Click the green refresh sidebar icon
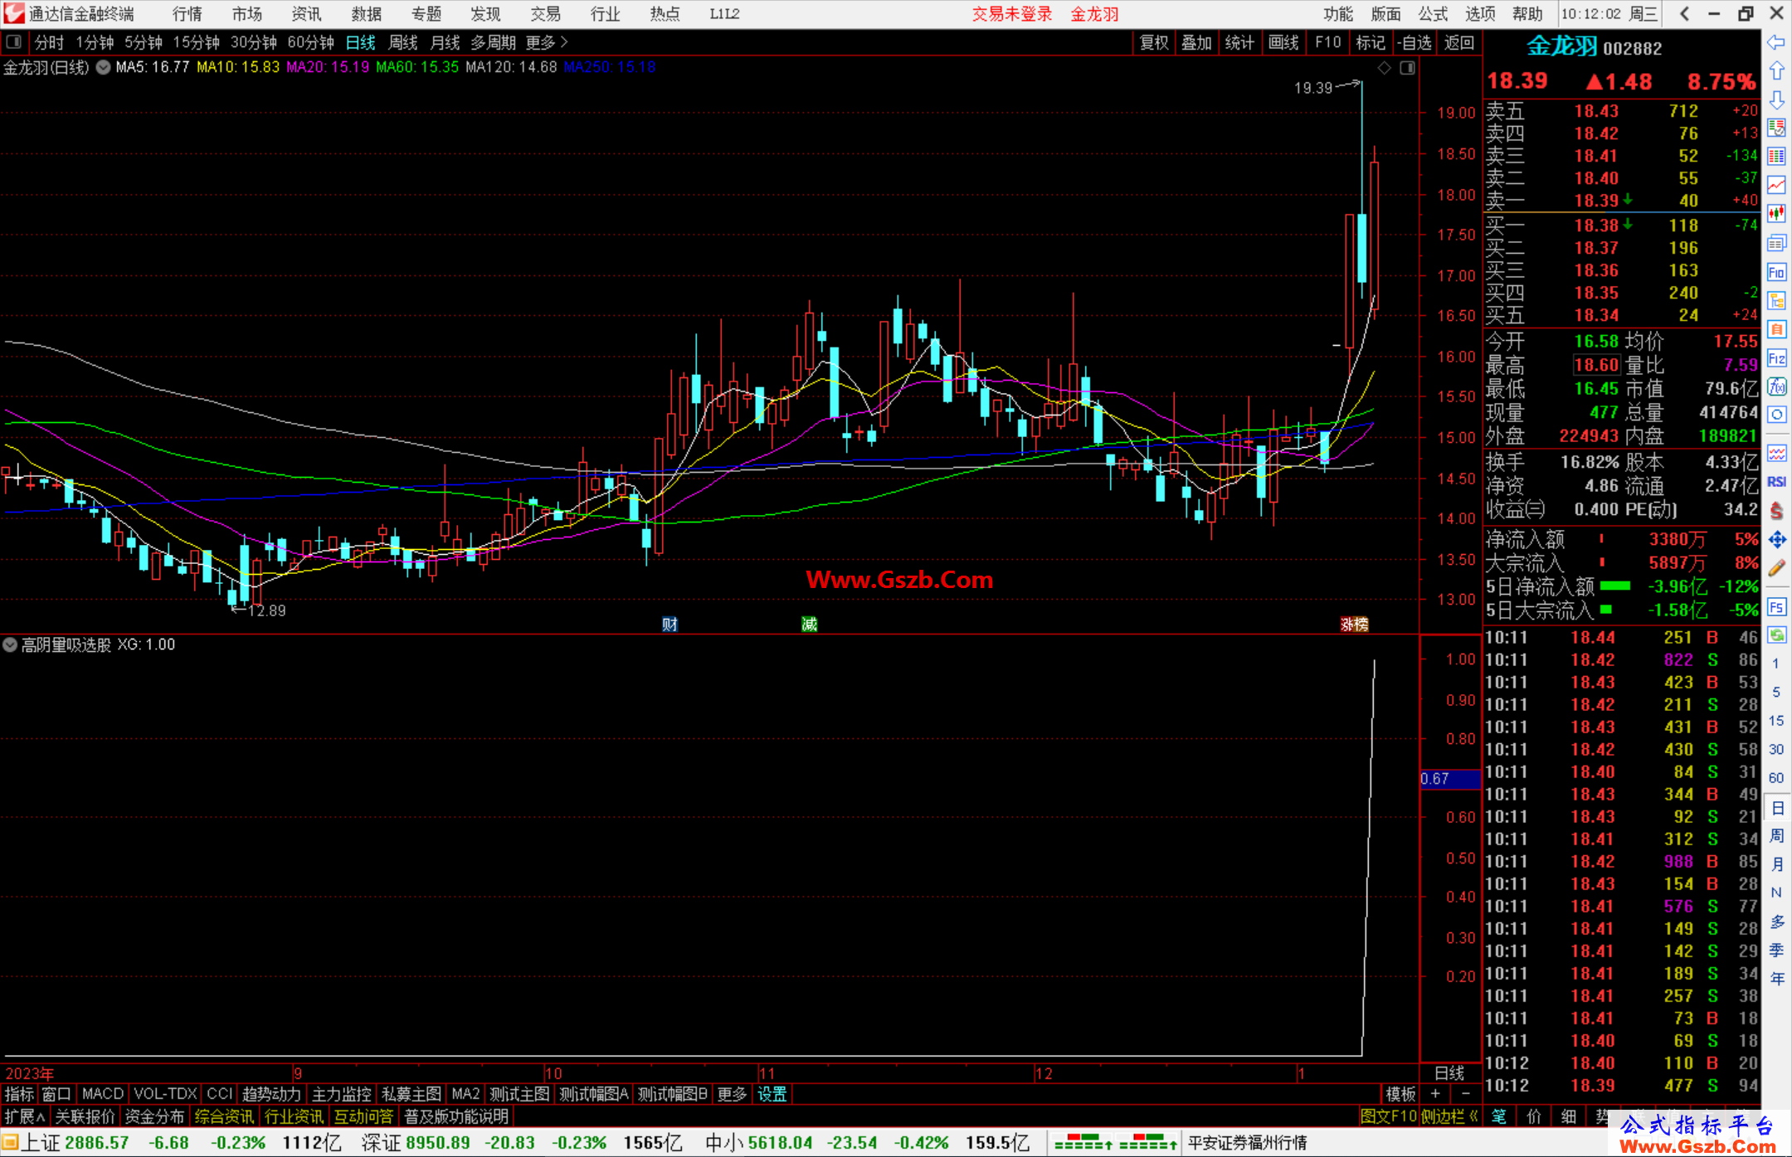Screen dimensions: 1792x1157 pyautogui.click(x=1776, y=635)
